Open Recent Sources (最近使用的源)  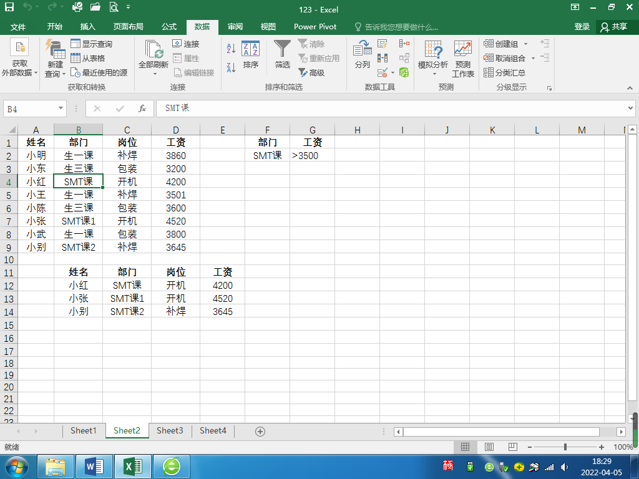(99, 72)
